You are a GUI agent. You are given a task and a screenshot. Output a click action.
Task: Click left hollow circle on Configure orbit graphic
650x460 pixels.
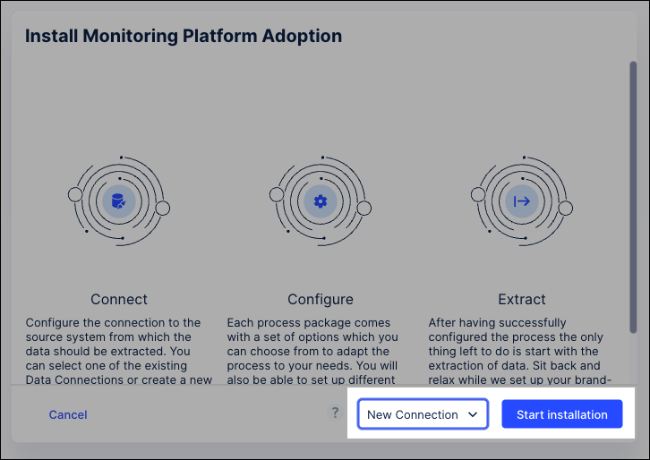point(277,194)
